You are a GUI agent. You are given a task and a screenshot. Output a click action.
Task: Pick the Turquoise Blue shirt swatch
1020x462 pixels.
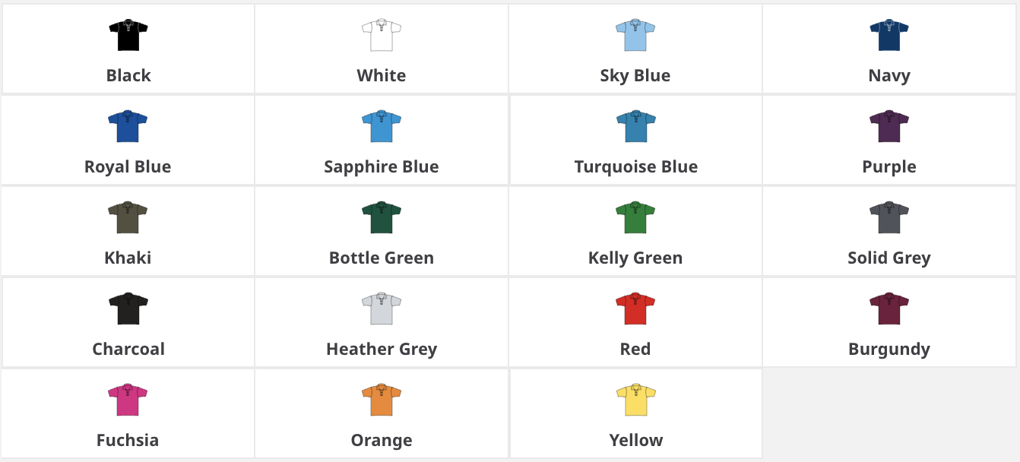[635, 127]
